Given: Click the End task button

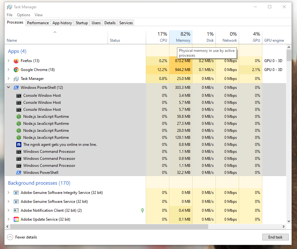Looking at the screenshot, I should [x=275, y=237].
